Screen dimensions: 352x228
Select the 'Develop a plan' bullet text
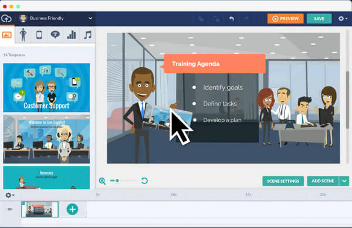pos(222,120)
